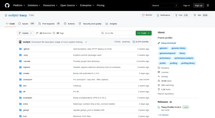
Task: Show the commit check status checkmark
Action: tap(86, 42)
